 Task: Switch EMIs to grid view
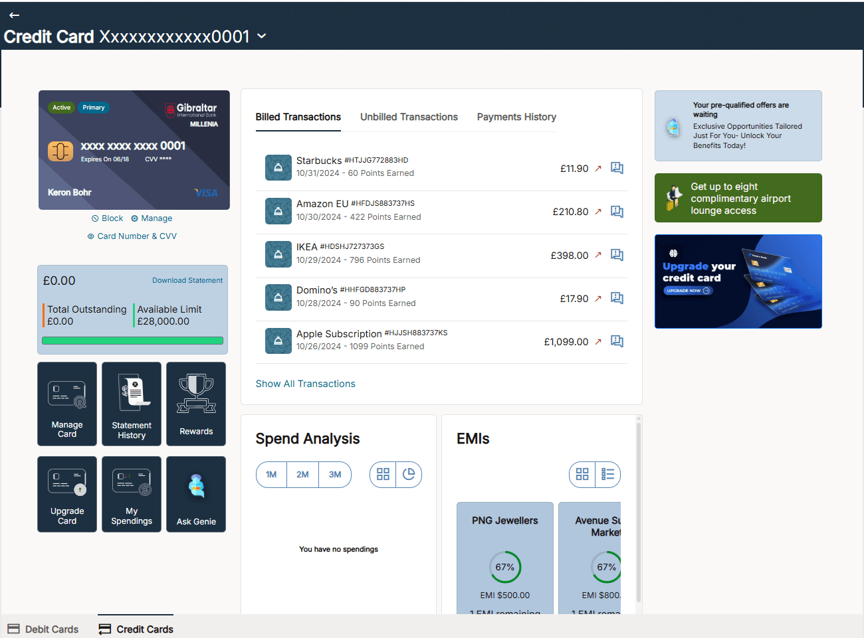pos(582,475)
